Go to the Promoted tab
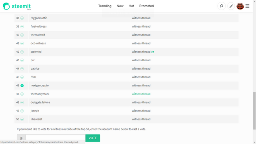Image resolution: width=256 pixels, height=144 pixels. coord(146,6)
